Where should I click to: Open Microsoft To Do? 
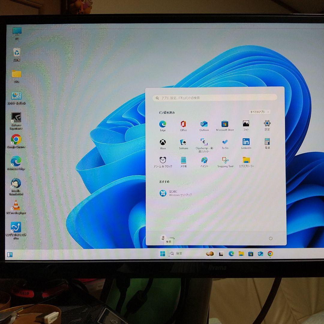tap(225, 143)
